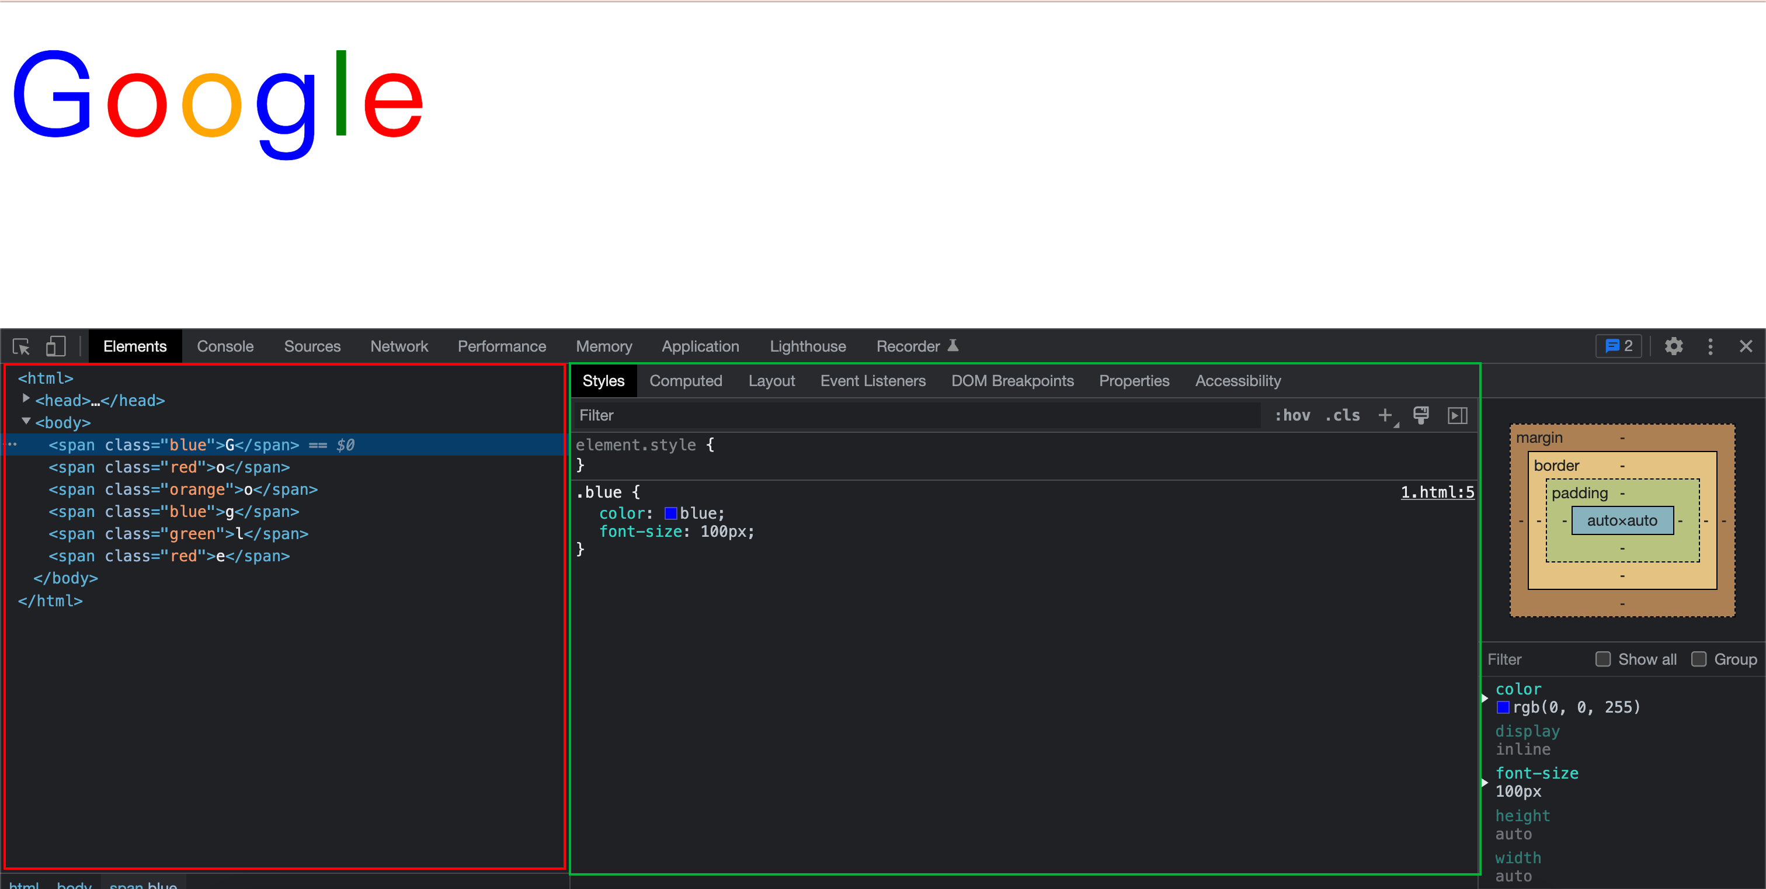
Task: Open DevTools settings gear
Action: point(1674,347)
